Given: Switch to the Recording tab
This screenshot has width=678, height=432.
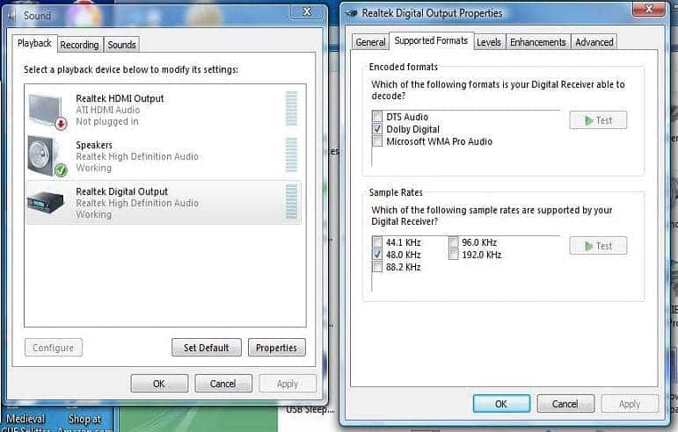Looking at the screenshot, I should [79, 45].
